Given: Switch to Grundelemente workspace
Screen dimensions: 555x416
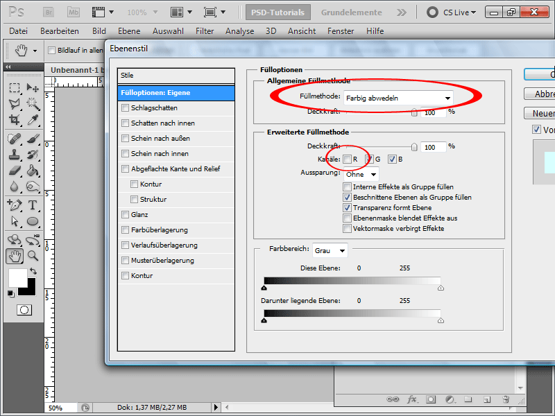Looking at the screenshot, I should (x=352, y=12).
